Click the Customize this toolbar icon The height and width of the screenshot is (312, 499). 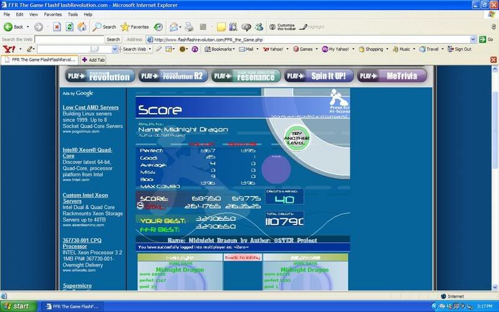tap(272, 27)
